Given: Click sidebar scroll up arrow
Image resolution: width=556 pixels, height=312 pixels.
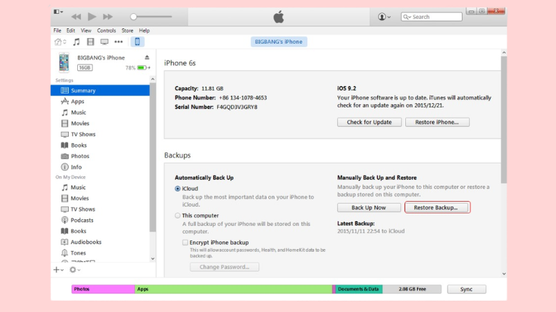Looking at the screenshot, I should (153, 79).
